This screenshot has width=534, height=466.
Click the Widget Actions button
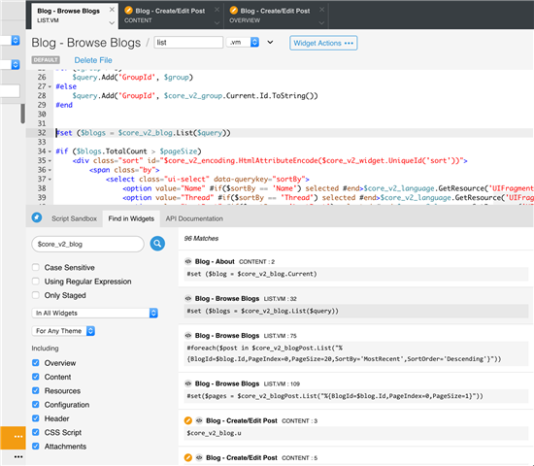(323, 43)
